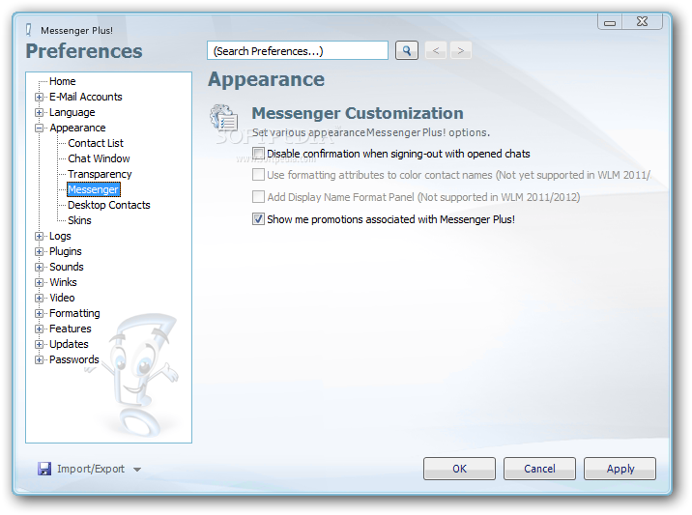Viewport: 692px width, 515px height.
Task: Go forward with the right arrow button
Action: coord(461,51)
